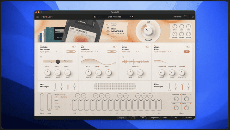Viewport: 230px width, 130px height.
Task: Click the redo arrow in bottom bar
Action: pos(136,118)
